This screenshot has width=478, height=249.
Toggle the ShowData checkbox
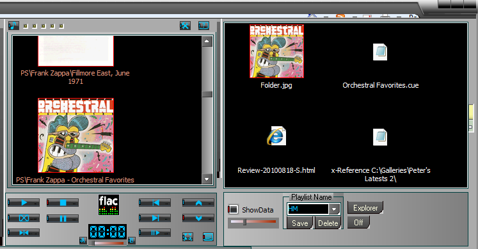tap(233, 210)
